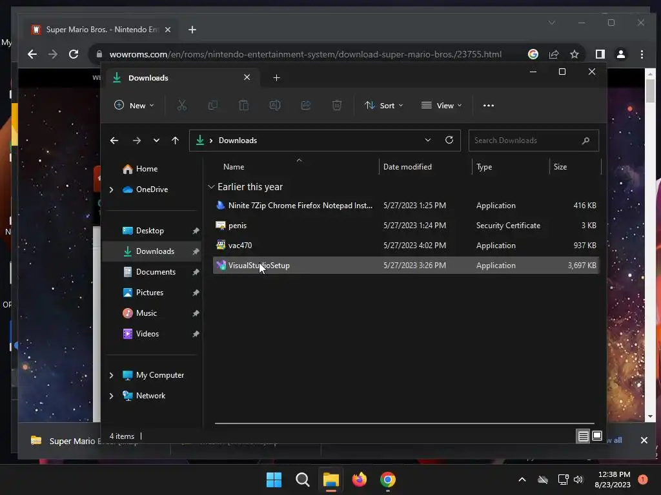The height and width of the screenshot is (495, 661).
Task: Open Windows Start menu
Action: [274, 480]
